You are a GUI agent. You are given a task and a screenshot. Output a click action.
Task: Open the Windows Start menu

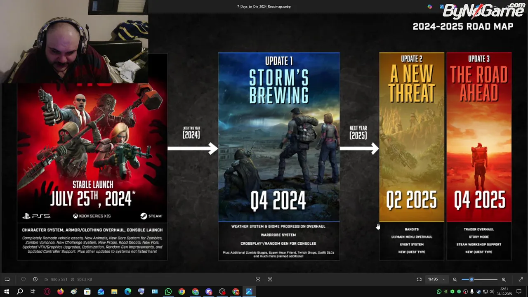click(x=7, y=292)
